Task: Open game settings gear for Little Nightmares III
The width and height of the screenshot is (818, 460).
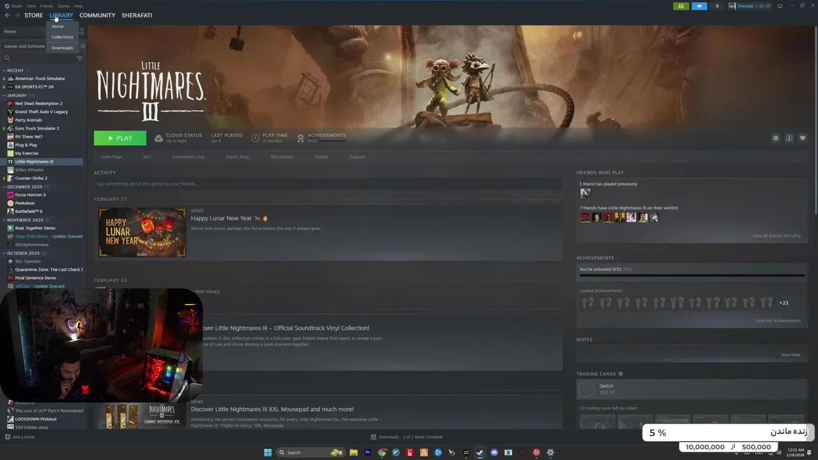Action: pyautogui.click(x=776, y=138)
